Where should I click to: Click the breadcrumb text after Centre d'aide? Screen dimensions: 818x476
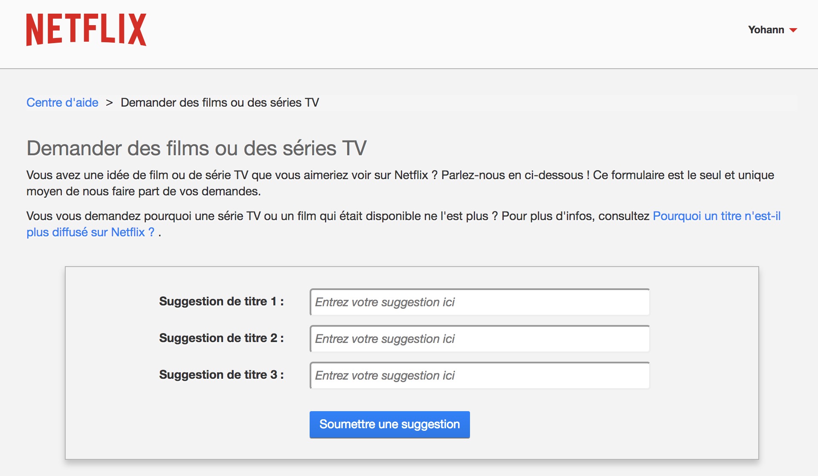(x=220, y=102)
